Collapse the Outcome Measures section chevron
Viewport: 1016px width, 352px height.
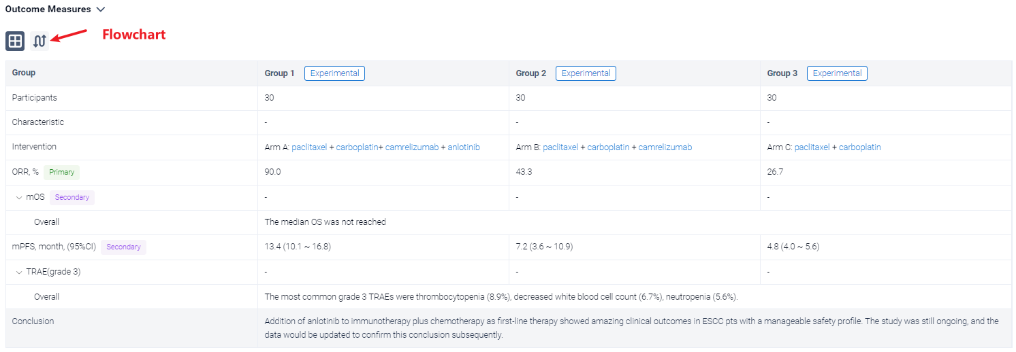(x=101, y=10)
